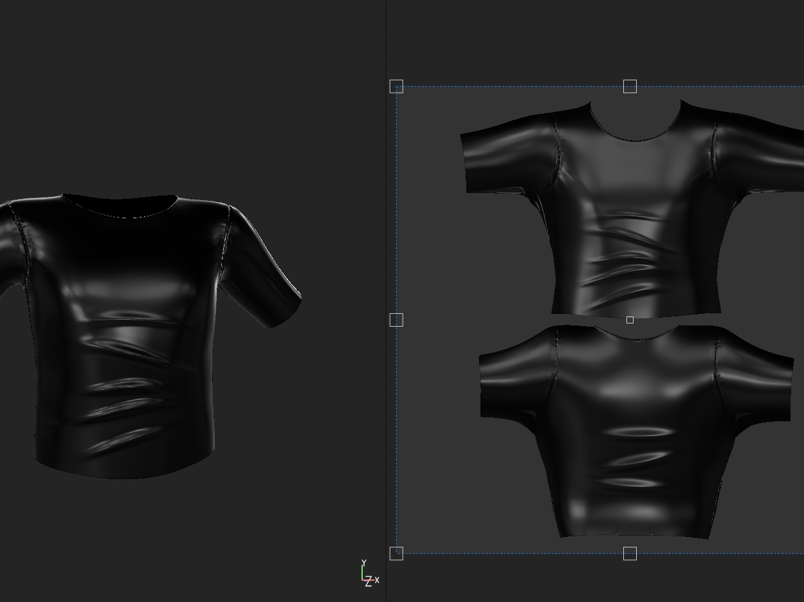Viewport: 804px width, 602px height.
Task: Click the top-left corner handle of the selection box
Action: pyautogui.click(x=396, y=86)
